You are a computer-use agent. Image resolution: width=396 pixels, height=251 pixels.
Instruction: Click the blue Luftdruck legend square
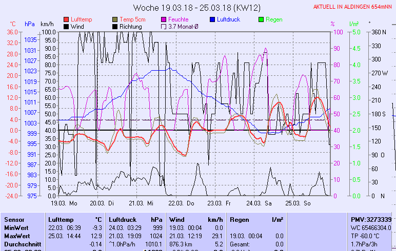(x=212, y=19)
